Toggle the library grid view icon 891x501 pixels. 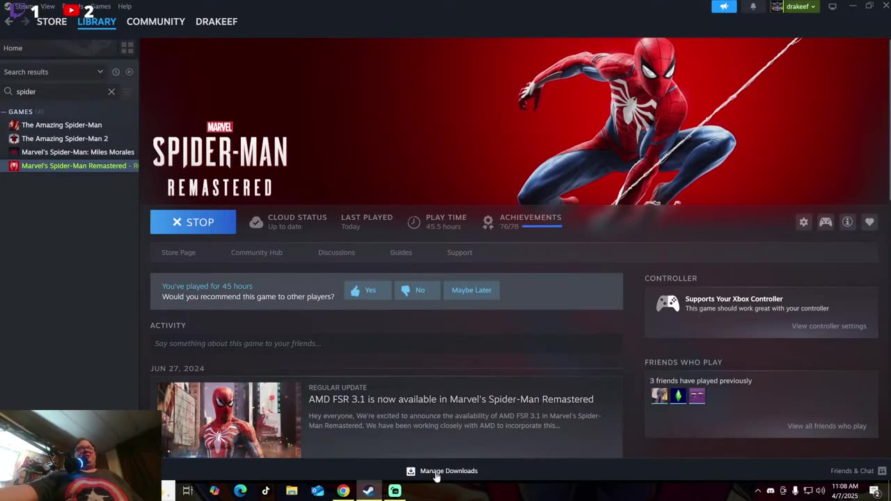[127, 48]
